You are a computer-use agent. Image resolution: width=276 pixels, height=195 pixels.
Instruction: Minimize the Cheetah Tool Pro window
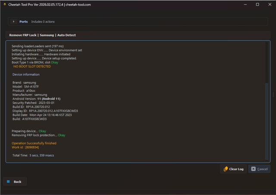tap(245, 5)
